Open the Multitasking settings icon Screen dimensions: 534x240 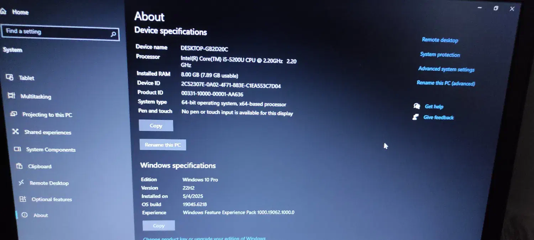pos(12,96)
